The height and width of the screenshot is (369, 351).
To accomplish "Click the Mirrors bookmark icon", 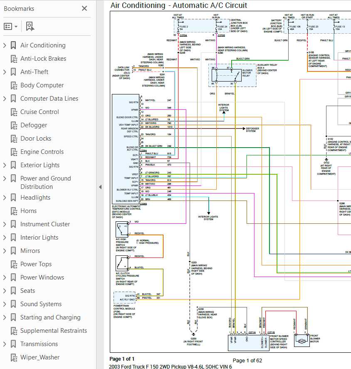I will 13,250.
